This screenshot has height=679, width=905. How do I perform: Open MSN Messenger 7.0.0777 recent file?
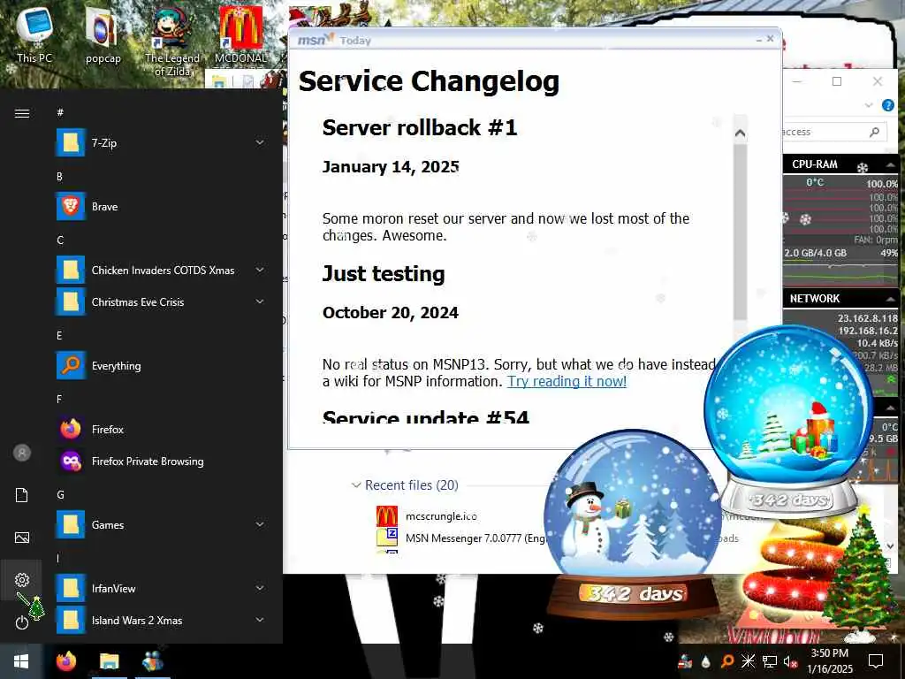tap(460, 538)
